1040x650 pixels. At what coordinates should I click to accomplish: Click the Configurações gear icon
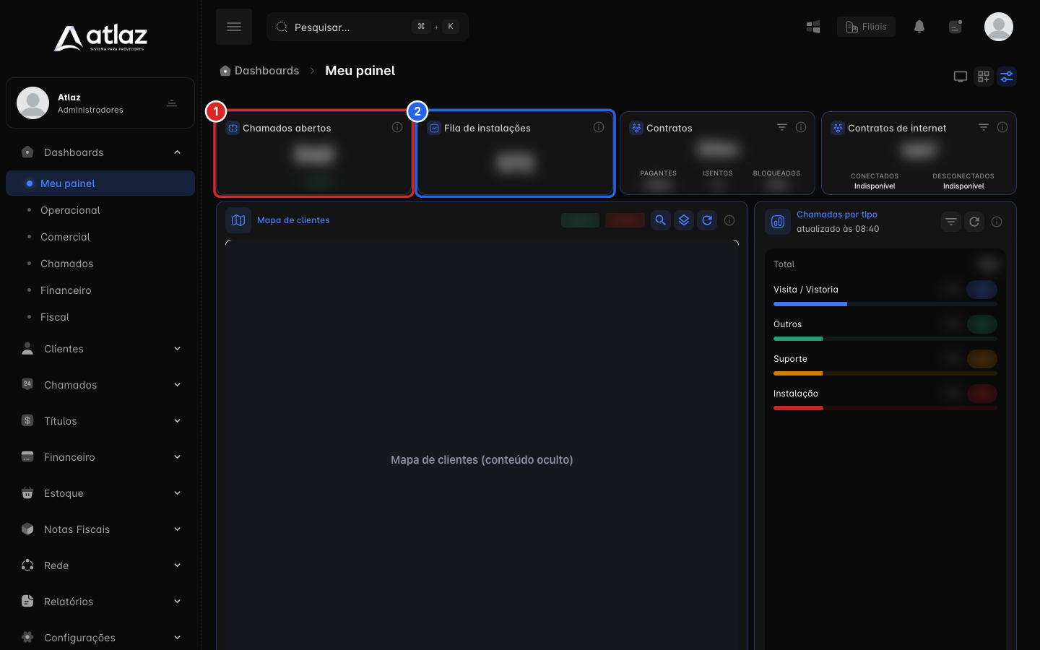pos(27,637)
